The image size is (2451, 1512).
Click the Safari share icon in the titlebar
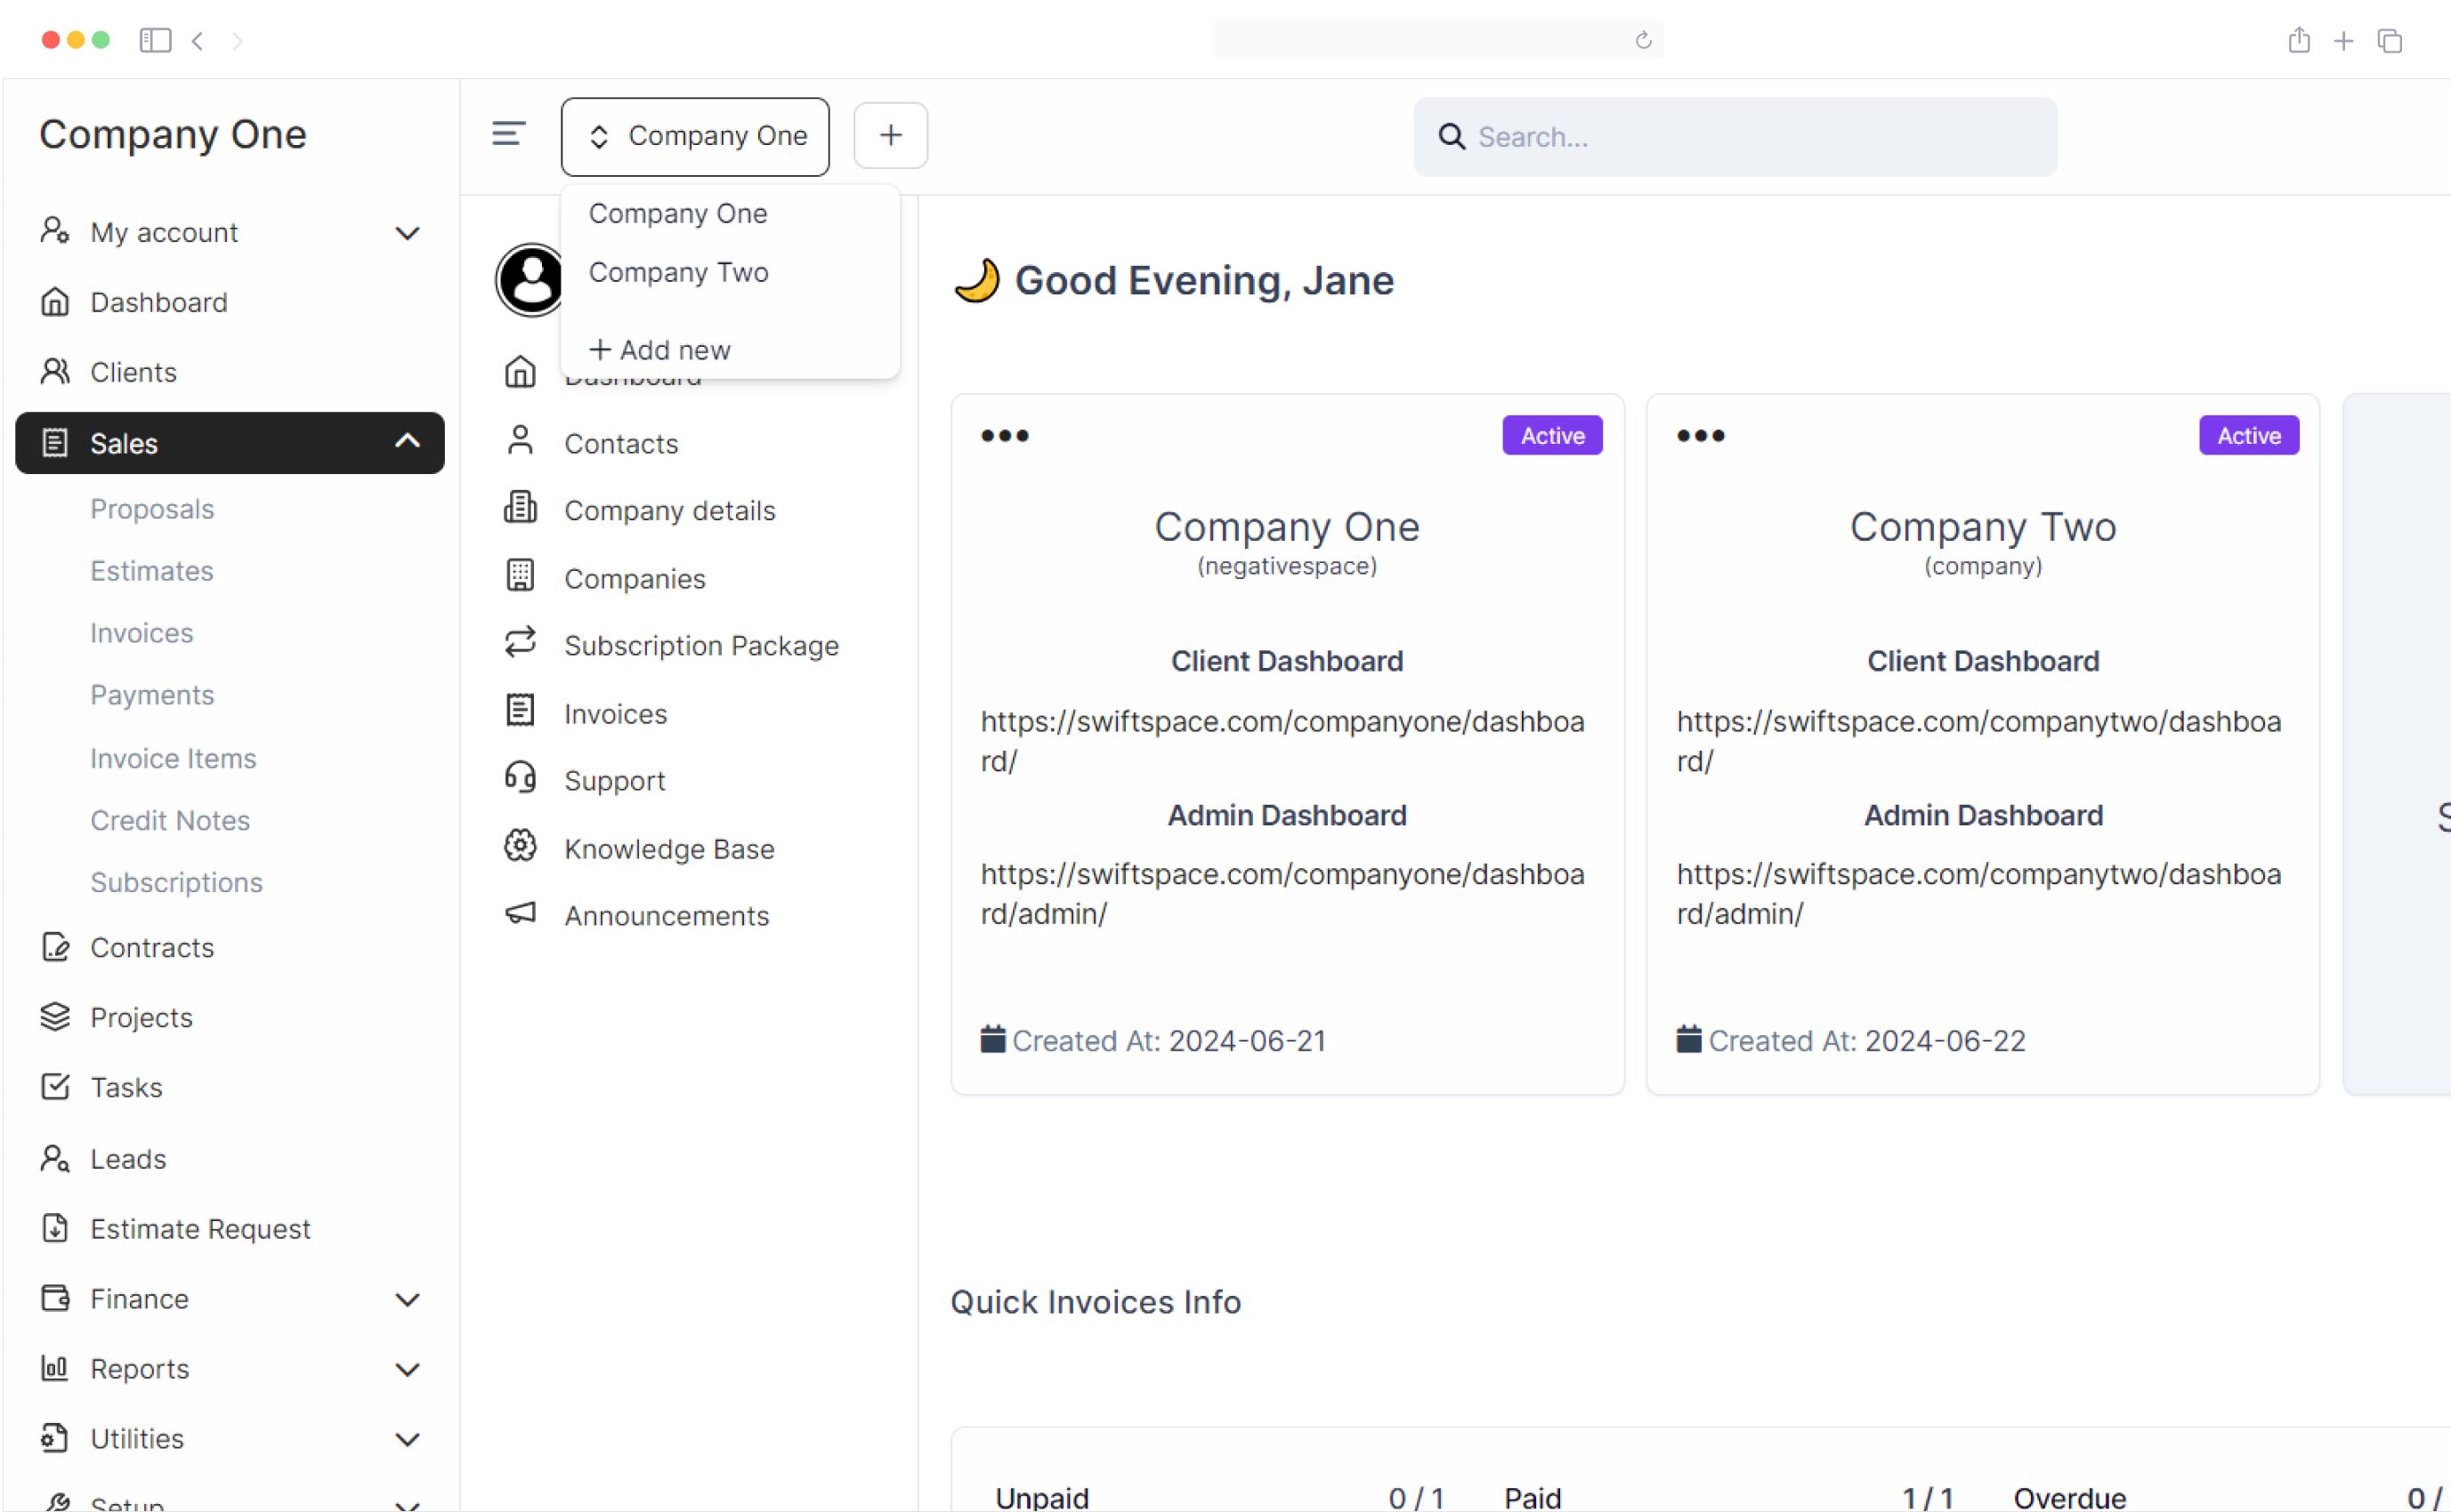click(2298, 40)
